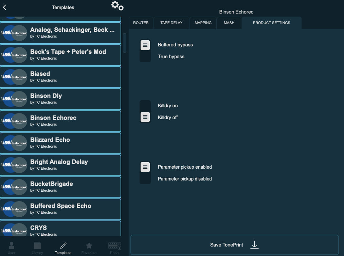344x256 pixels.
Task: Switch to Parameter pickup disabled
Action: point(145,179)
